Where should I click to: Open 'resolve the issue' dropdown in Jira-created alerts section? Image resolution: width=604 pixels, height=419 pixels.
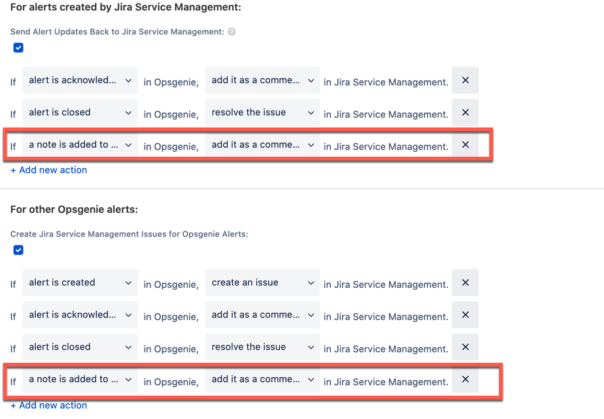[x=263, y=112]
